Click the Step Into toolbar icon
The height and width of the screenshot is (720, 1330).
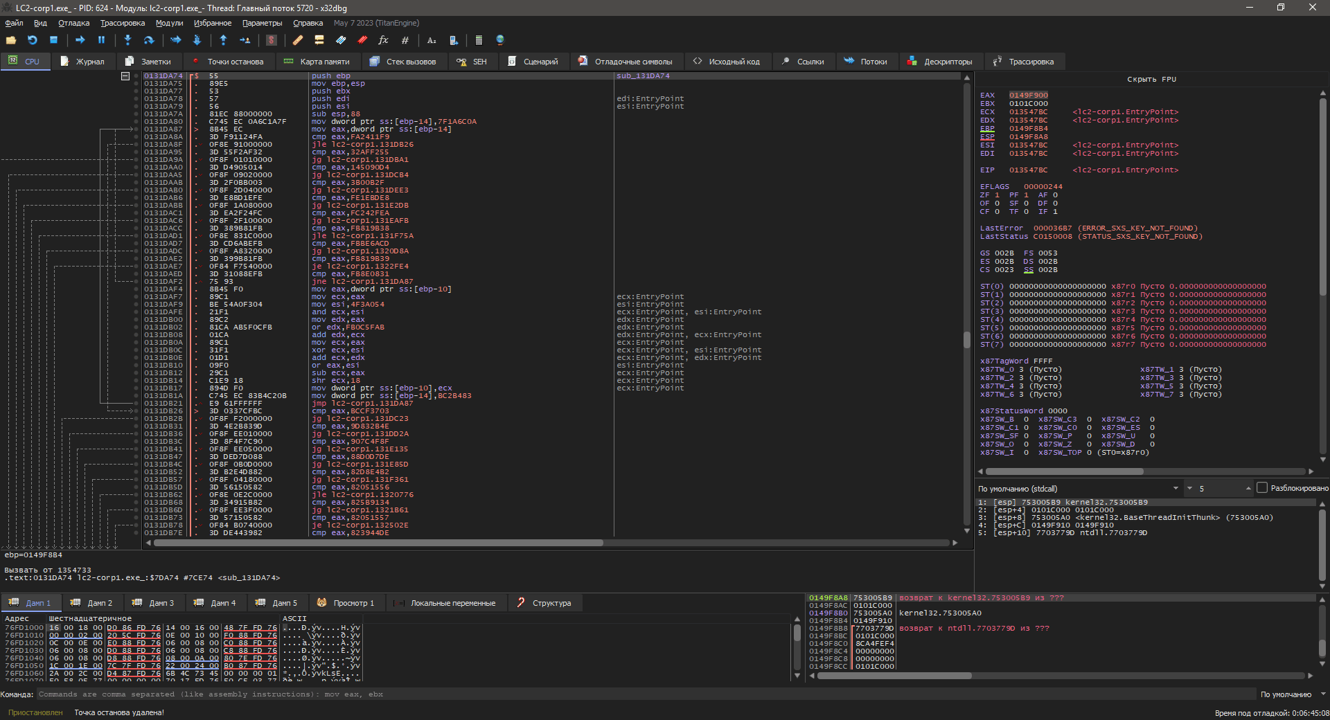coord(127,40)
